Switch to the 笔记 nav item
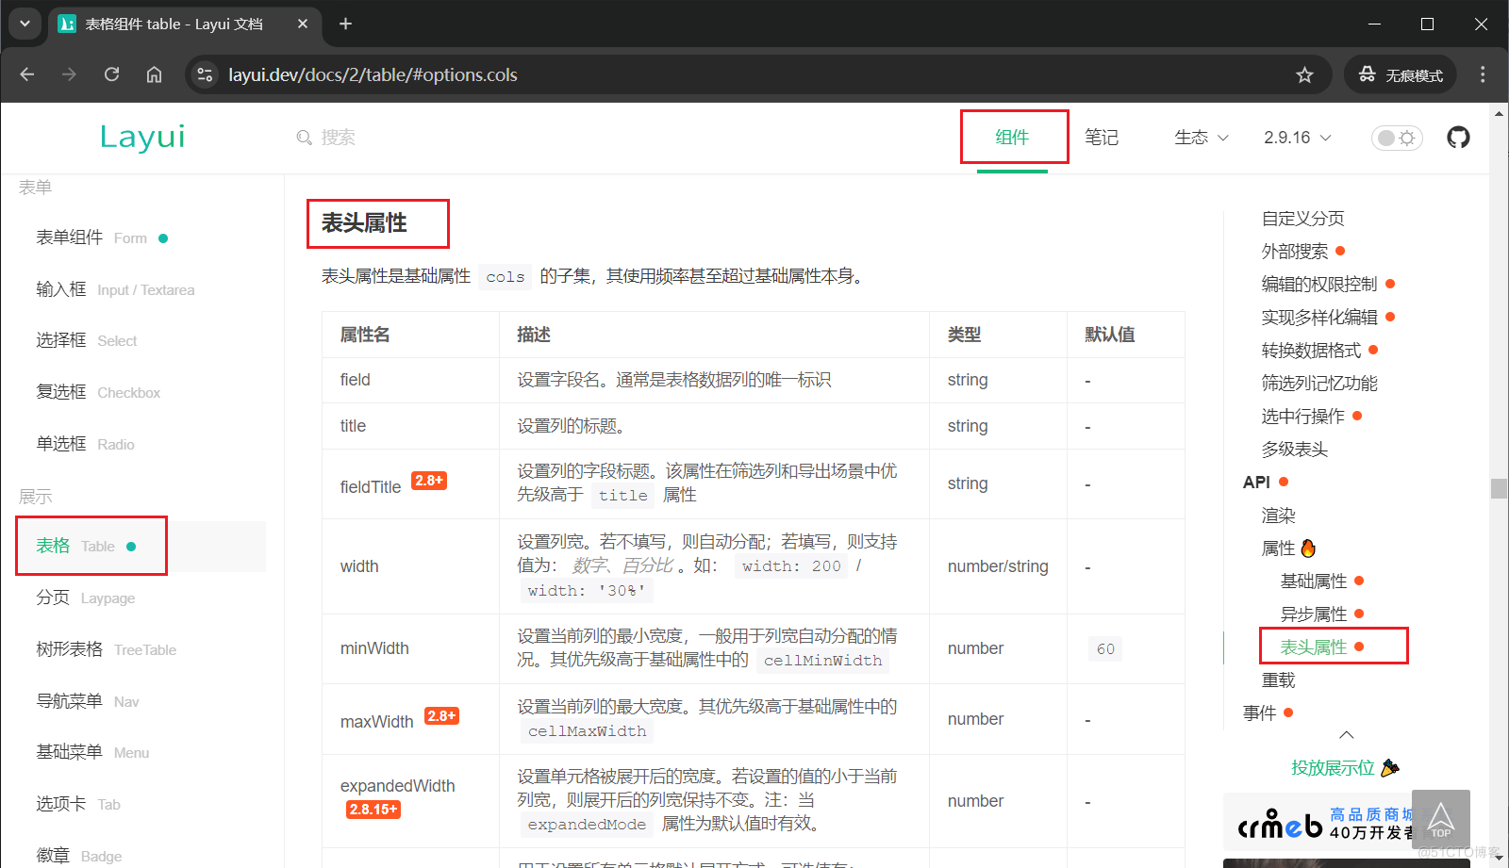This screenshot has height=868, width=1509. pos(1102,138)
